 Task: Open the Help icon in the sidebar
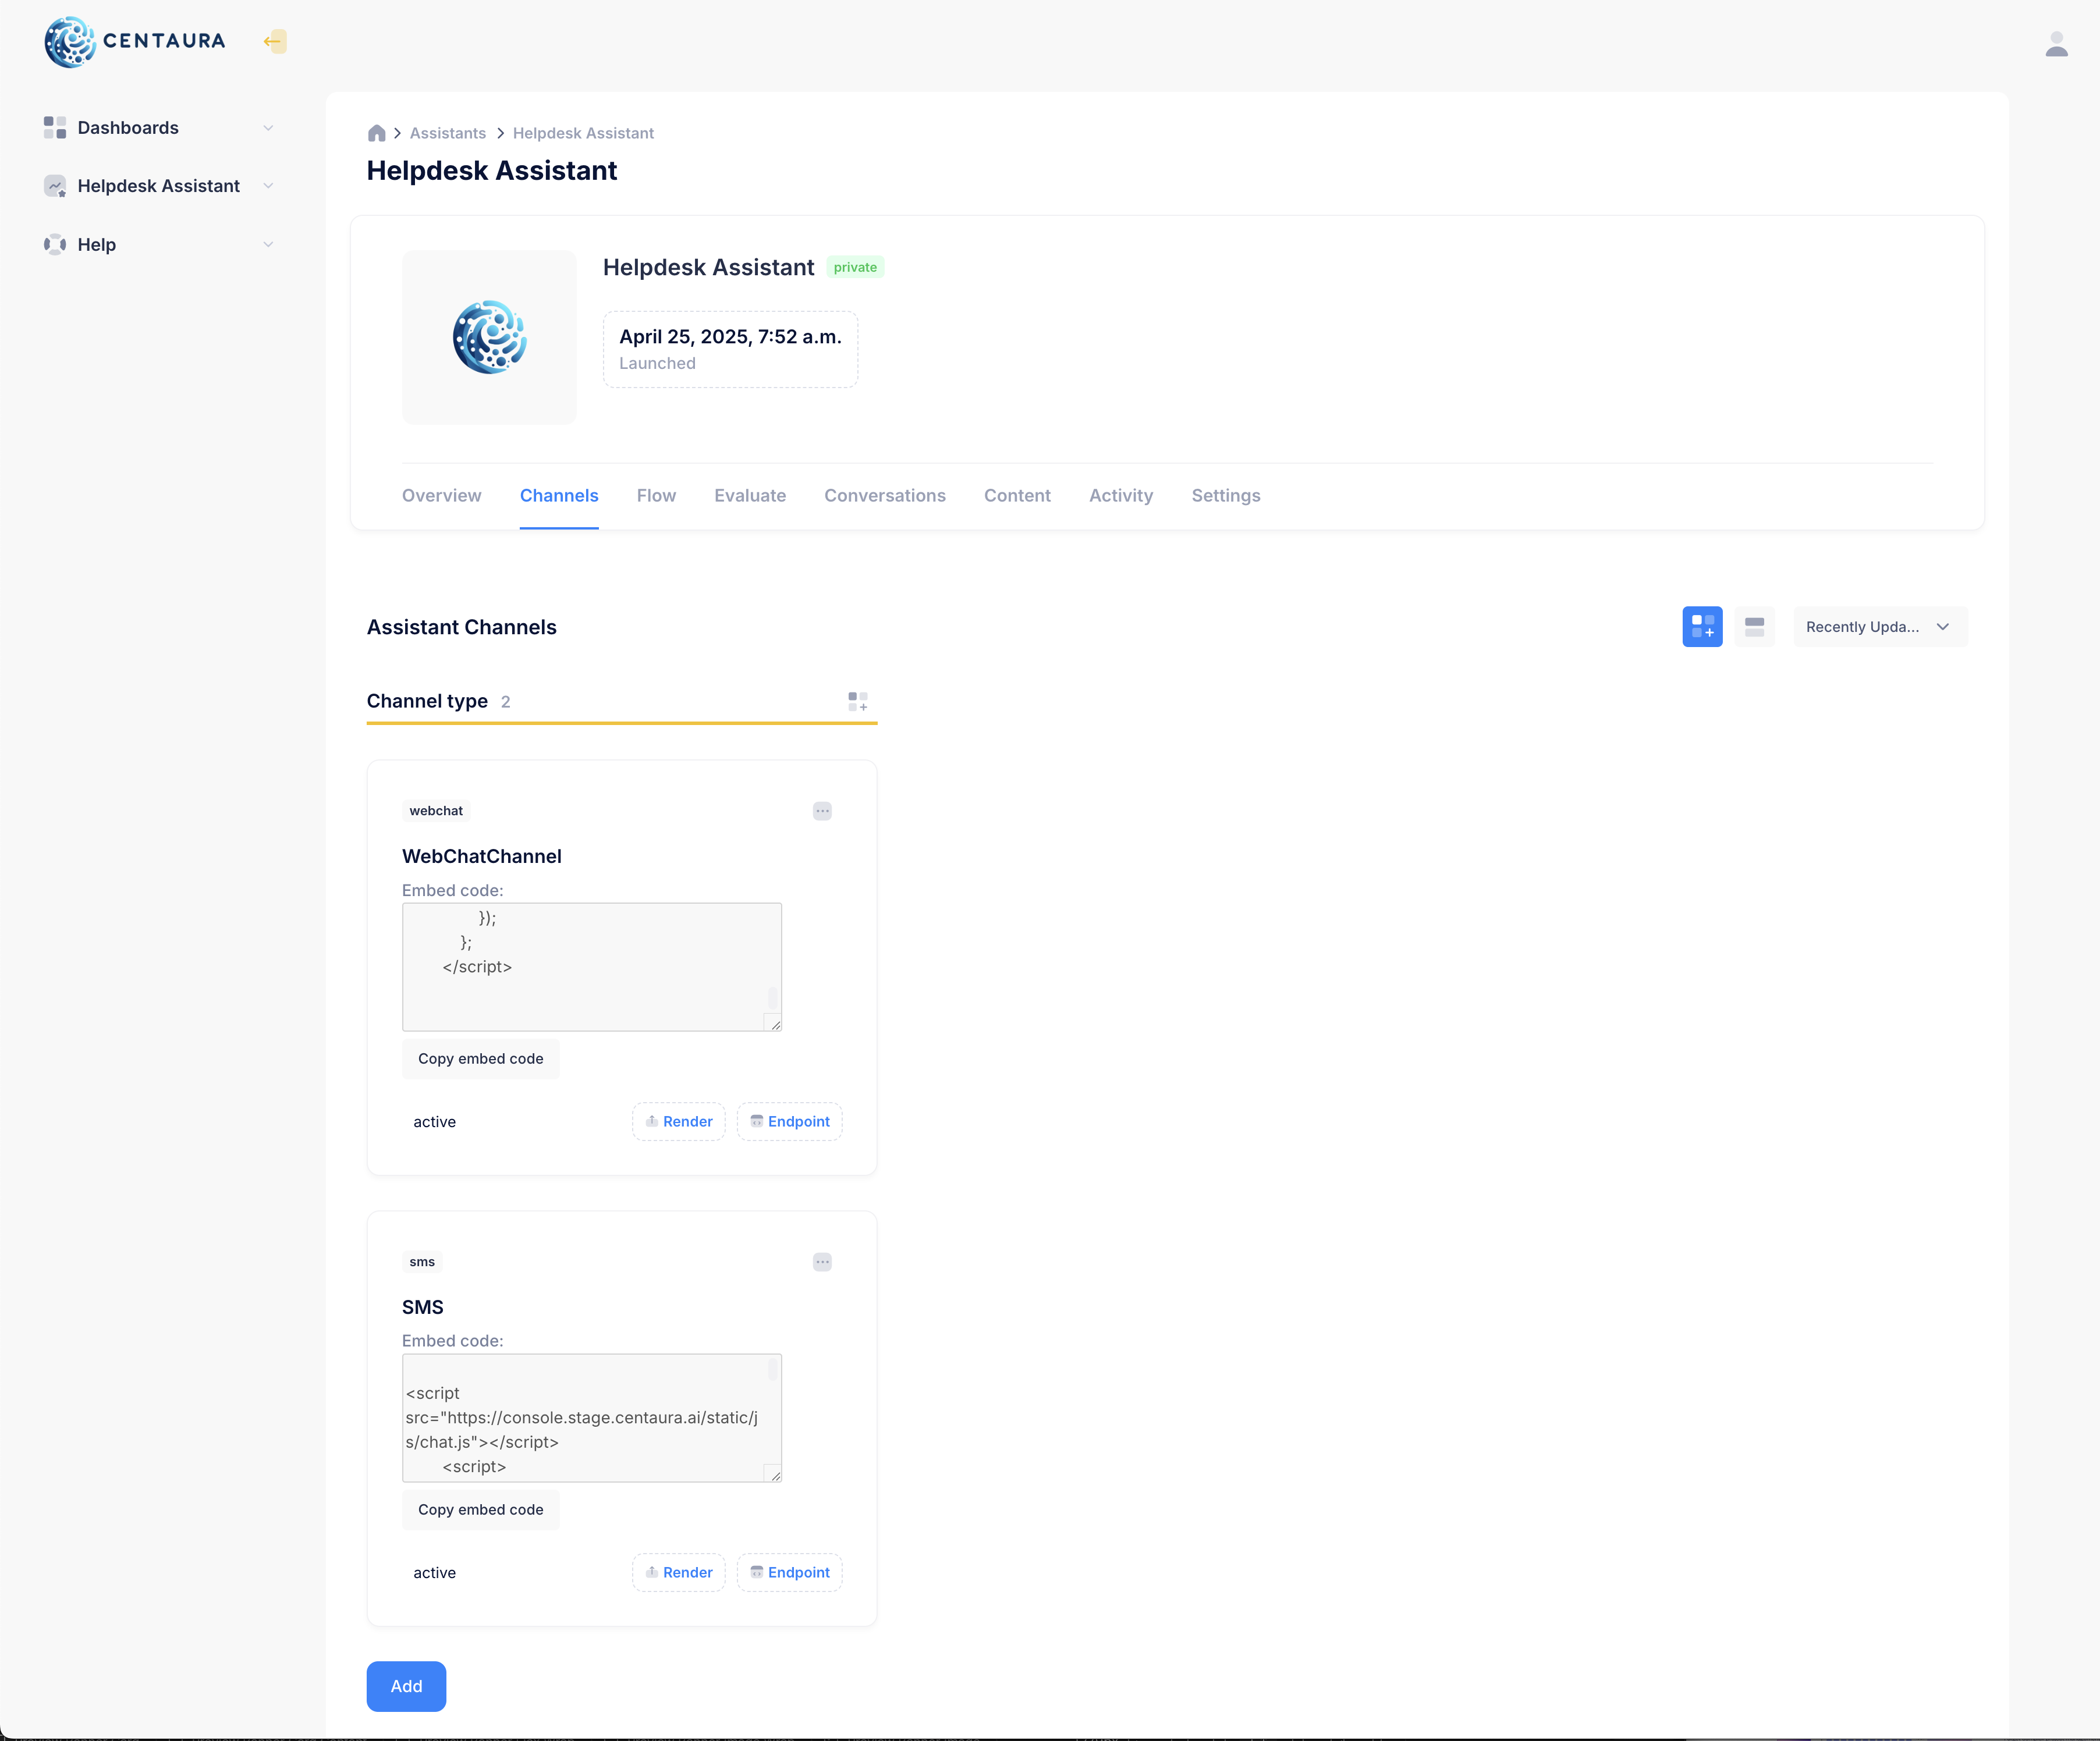coord(55,244)
